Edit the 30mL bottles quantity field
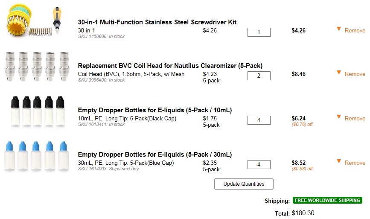The width and height of the screenshot is (370, 219). 259,165
